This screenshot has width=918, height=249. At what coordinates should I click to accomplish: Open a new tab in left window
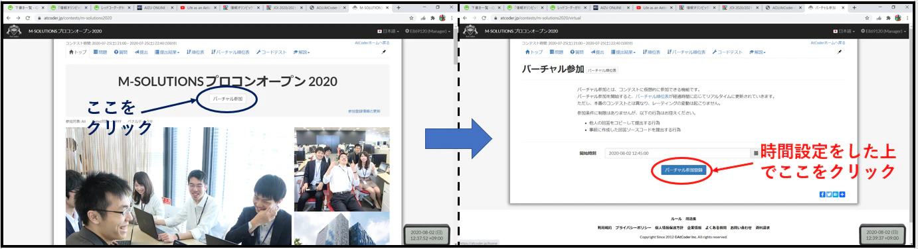pos(399,7)
